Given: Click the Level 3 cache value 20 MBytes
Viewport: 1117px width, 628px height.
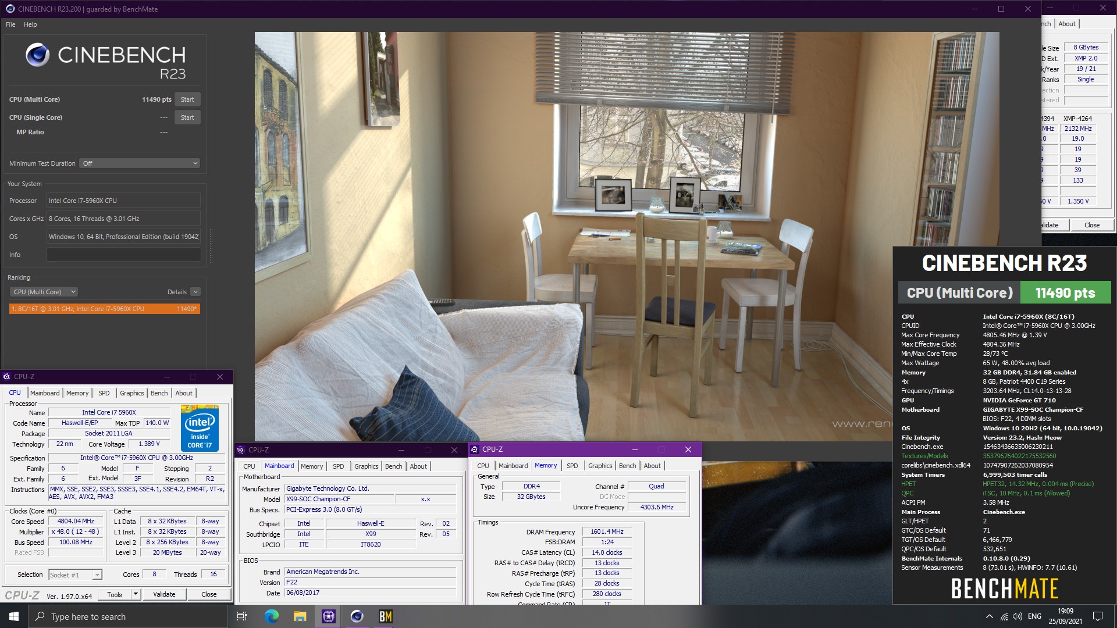Looking at the screenshot, I should (167, 553).
